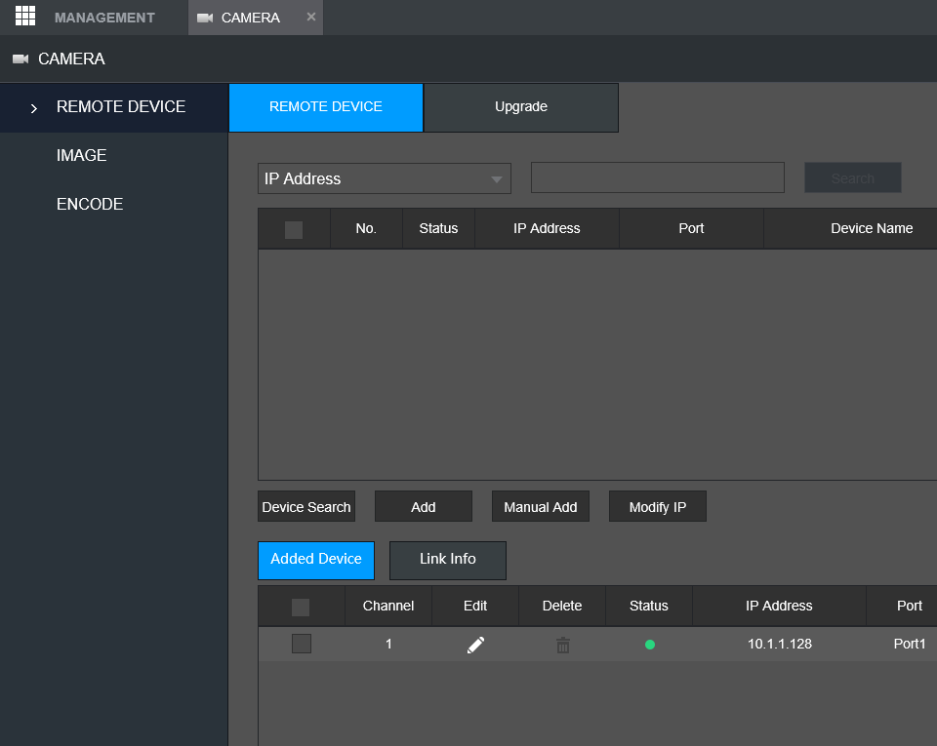Close the CAMERA tab with the X
Viewport: 937px width, 746px height.
[310, 18]
